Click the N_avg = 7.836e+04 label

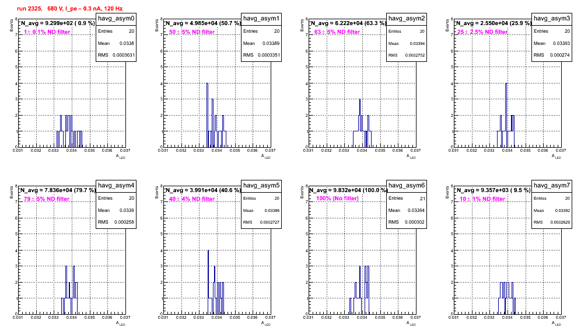point(58,190)
